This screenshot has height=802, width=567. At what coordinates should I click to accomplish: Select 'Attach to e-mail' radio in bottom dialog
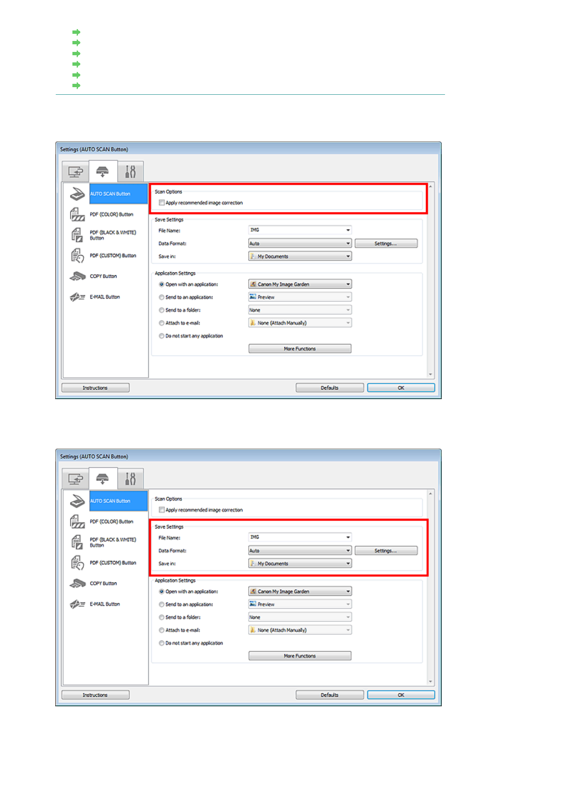(162, 630)
